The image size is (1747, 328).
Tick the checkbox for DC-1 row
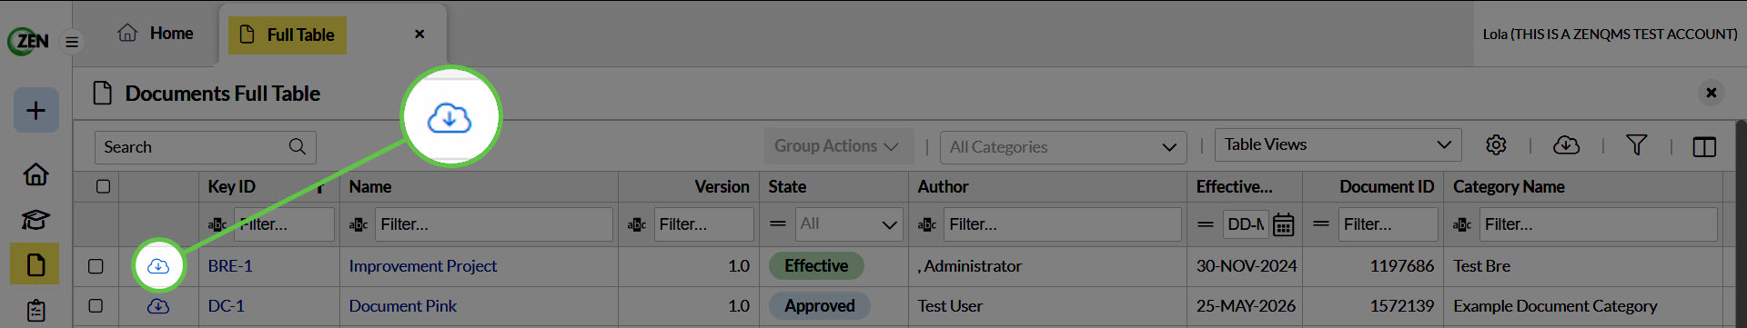click(x=96, y=306)
